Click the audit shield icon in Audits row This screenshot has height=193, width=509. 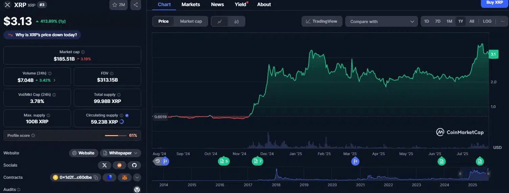click(x=137, y=190)
